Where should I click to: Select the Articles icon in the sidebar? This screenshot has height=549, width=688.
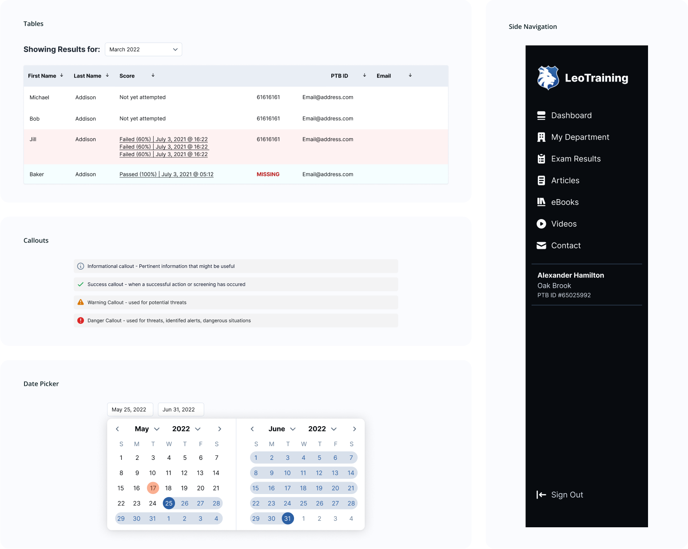[541, 180]
